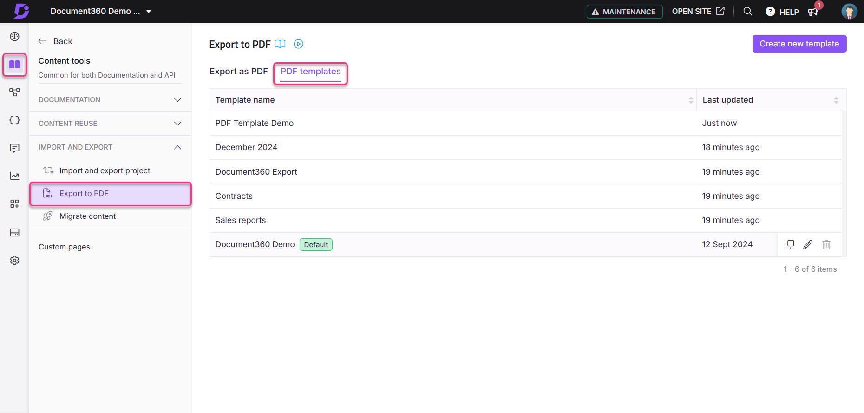This screenshot has width=864, height=413.
Task: Click the Export to PDF page title
Action: tap(240, 45)
